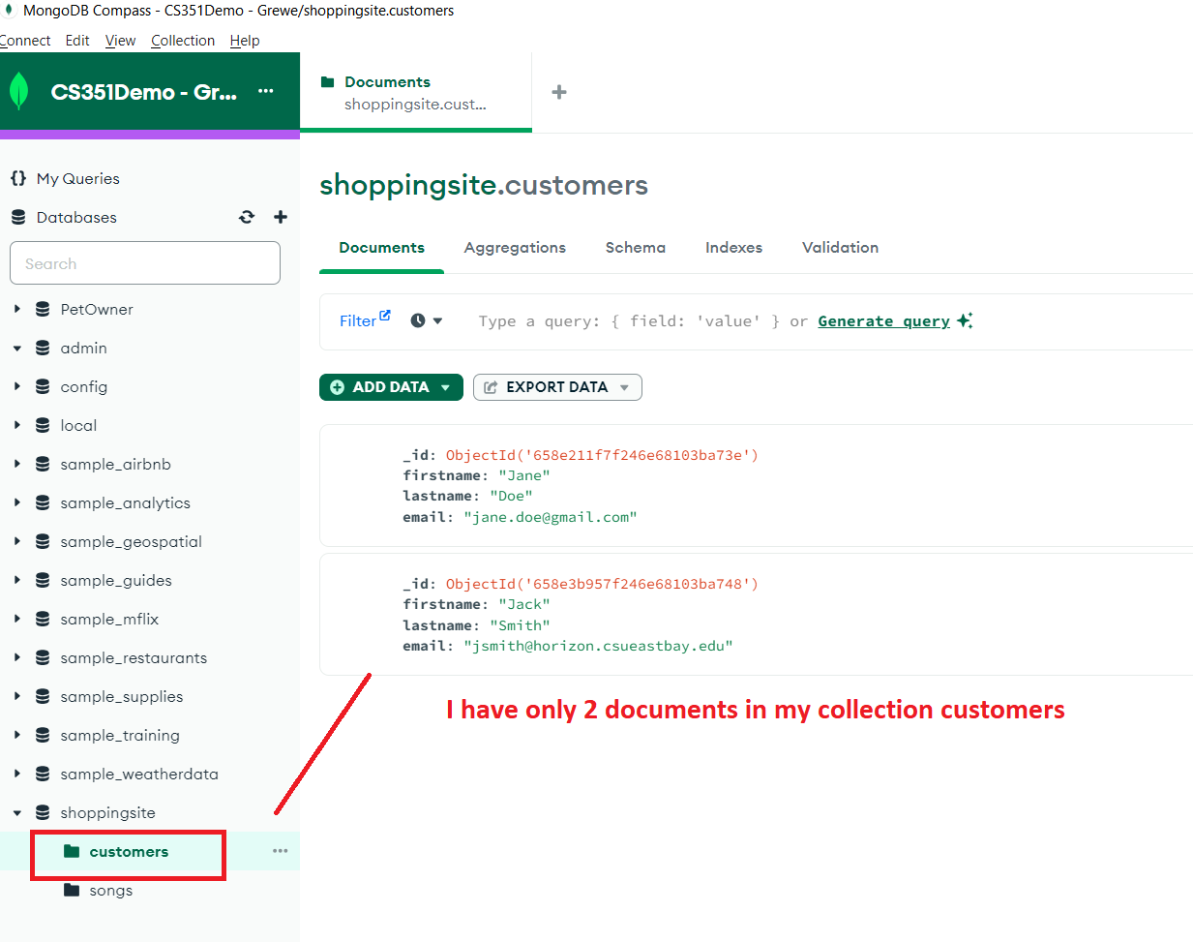Open the recent queries clock icon

418,320
